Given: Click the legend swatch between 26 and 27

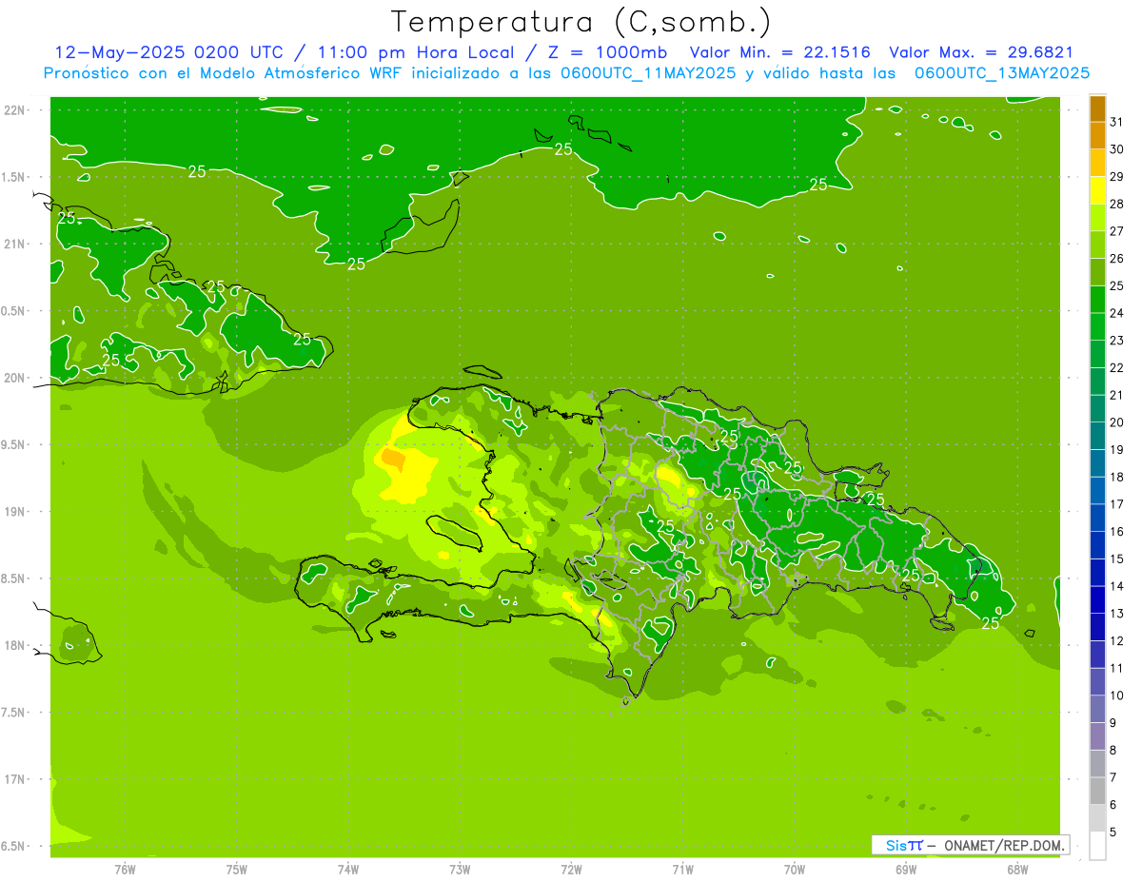Looking at the screenshot, I should 1097,245.
